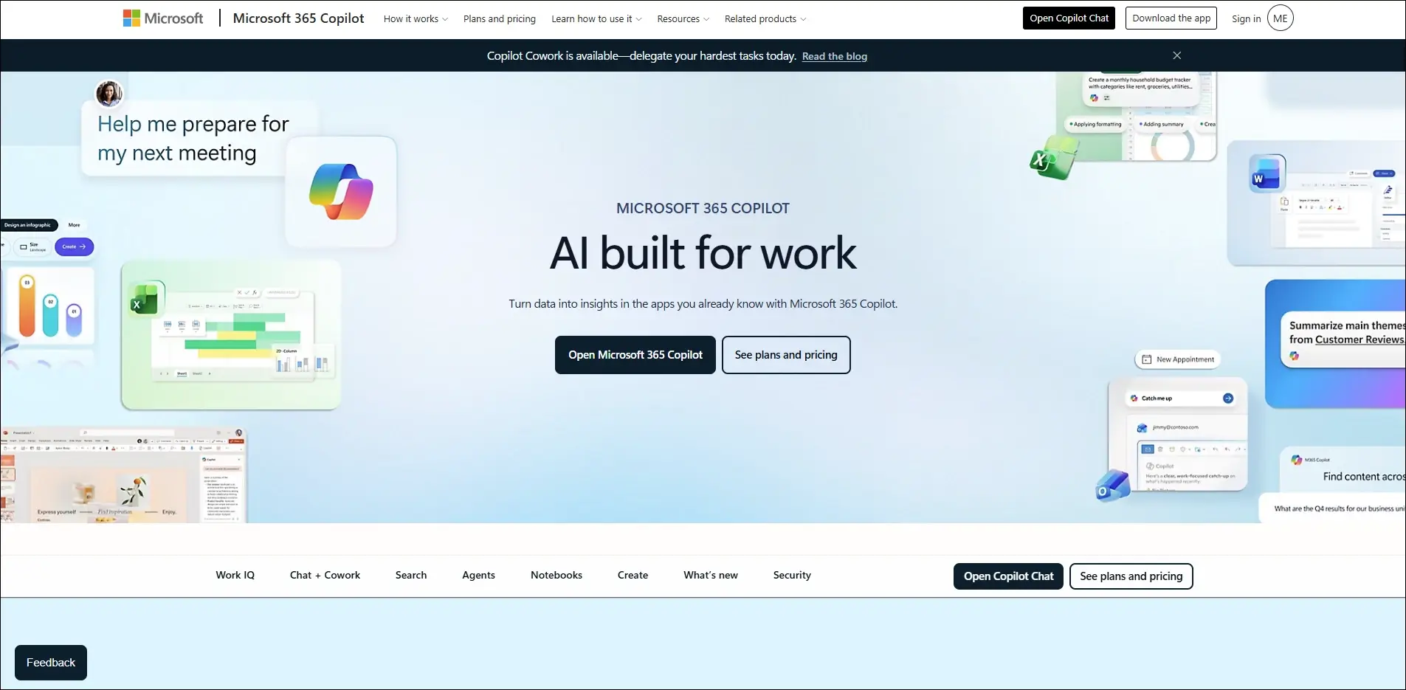Viewport: 1406px width, 690px height.
Task: Select the Work IQ tab
Action: point(235,575)
